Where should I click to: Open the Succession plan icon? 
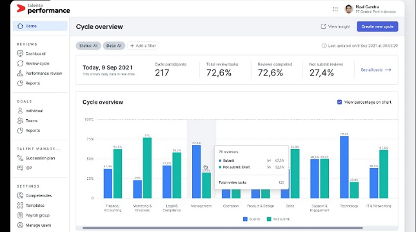pos(20,158)
